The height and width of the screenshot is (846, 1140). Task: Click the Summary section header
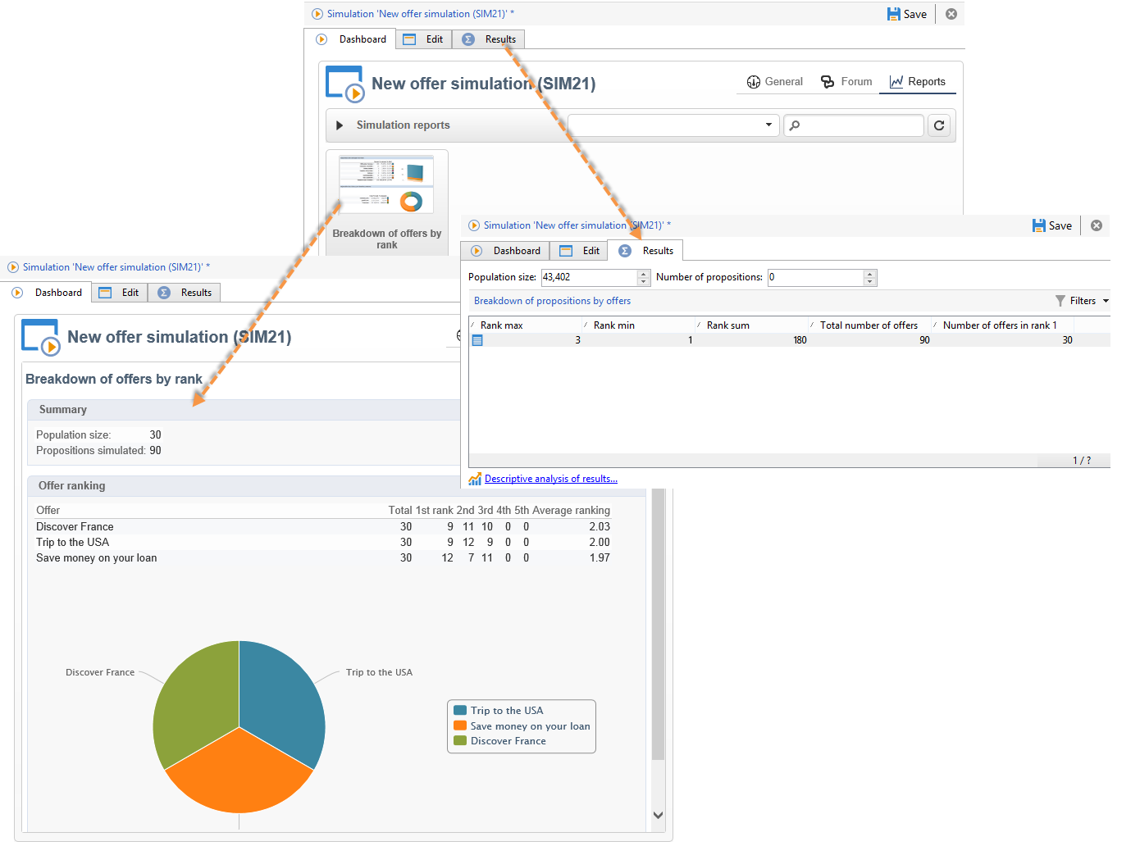(x=244, y=410)
